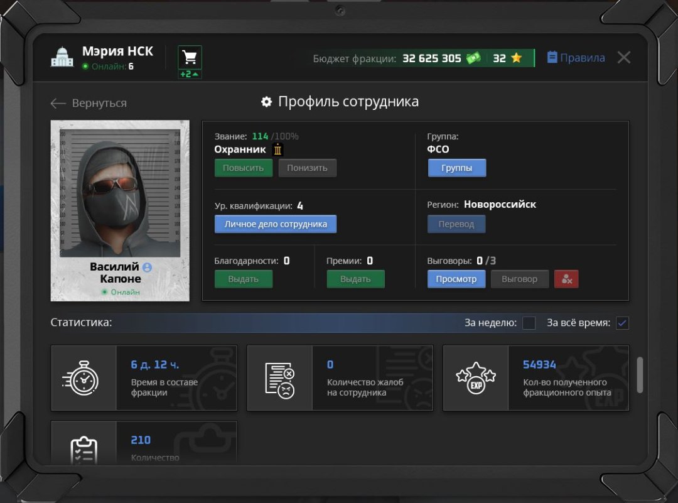Click the clipboard icon next to Правила
Image resolution: width=678 pixels, height=503 pixels.
[552, 57]
